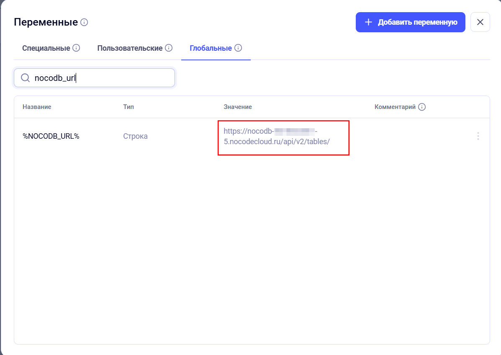Viewport: 501px width, 355px height.
Task: Open the Пользовательские tab
Action: click(x=130, y=48)
